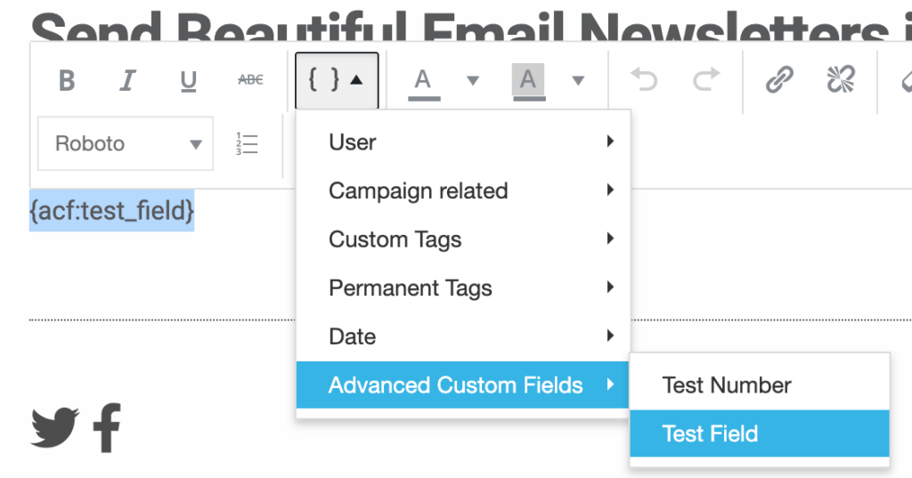Apply strikethrough formatting
The height and width of the screenshot is (478, 912).
[250, 80]
